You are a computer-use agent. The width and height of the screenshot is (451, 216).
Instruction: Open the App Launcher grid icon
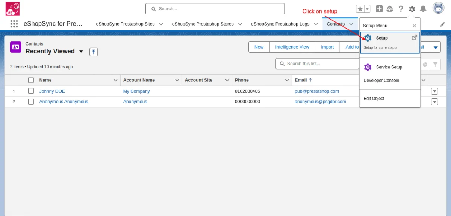pyautogui.click(x=14, y=24)
